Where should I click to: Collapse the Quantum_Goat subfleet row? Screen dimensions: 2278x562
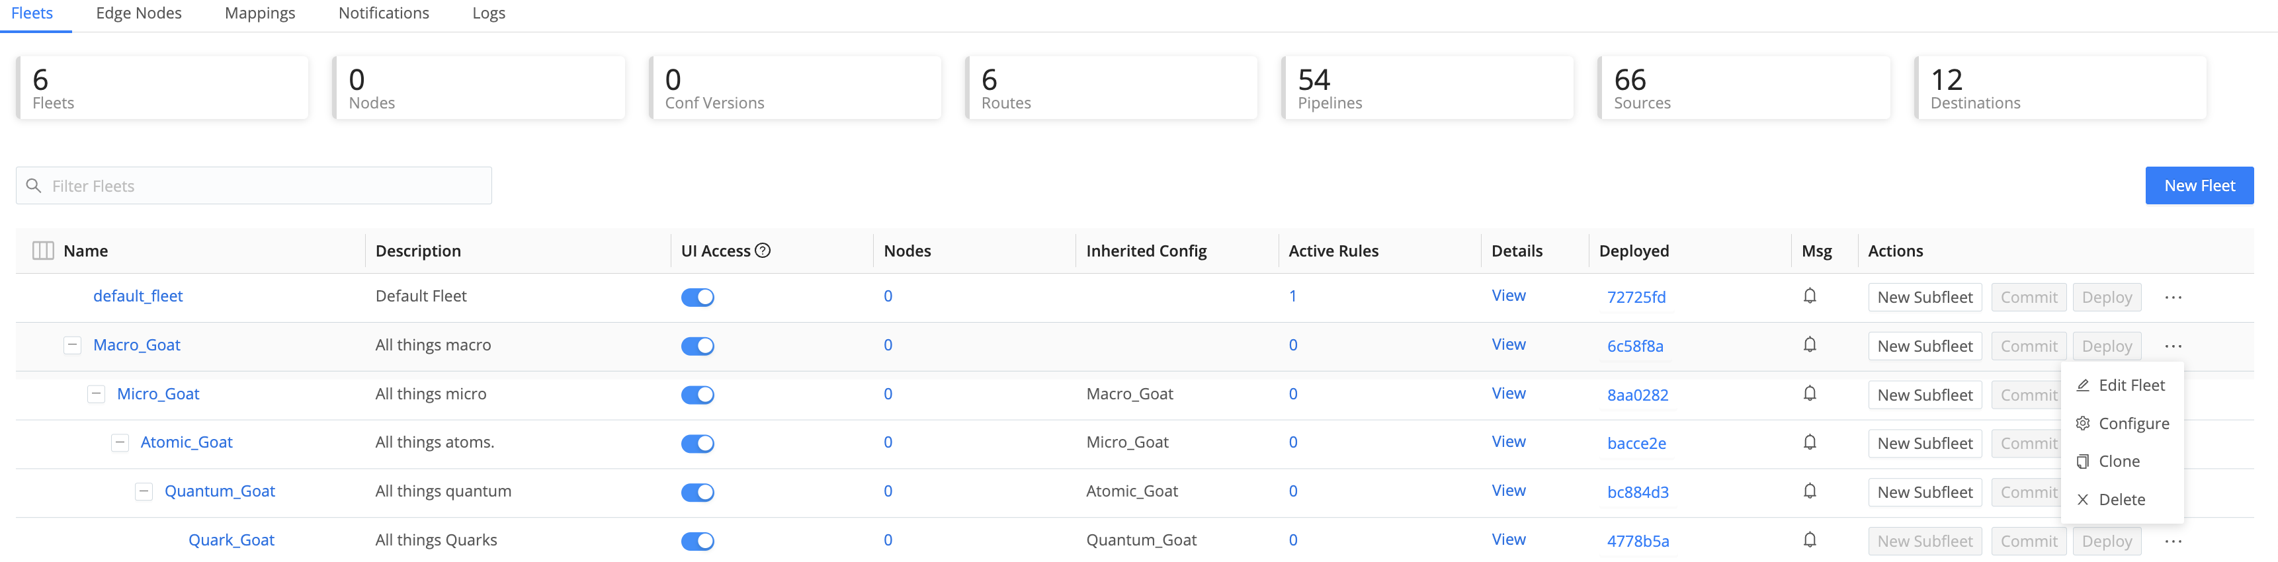(x=144, y=491)
